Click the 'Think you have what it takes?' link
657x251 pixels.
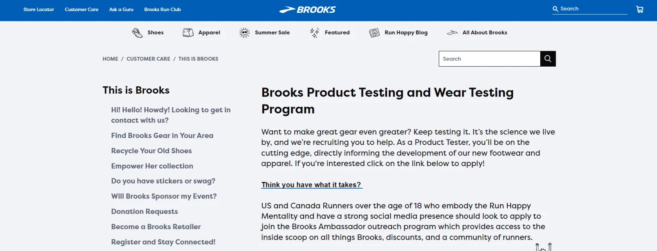coord(311,184)
